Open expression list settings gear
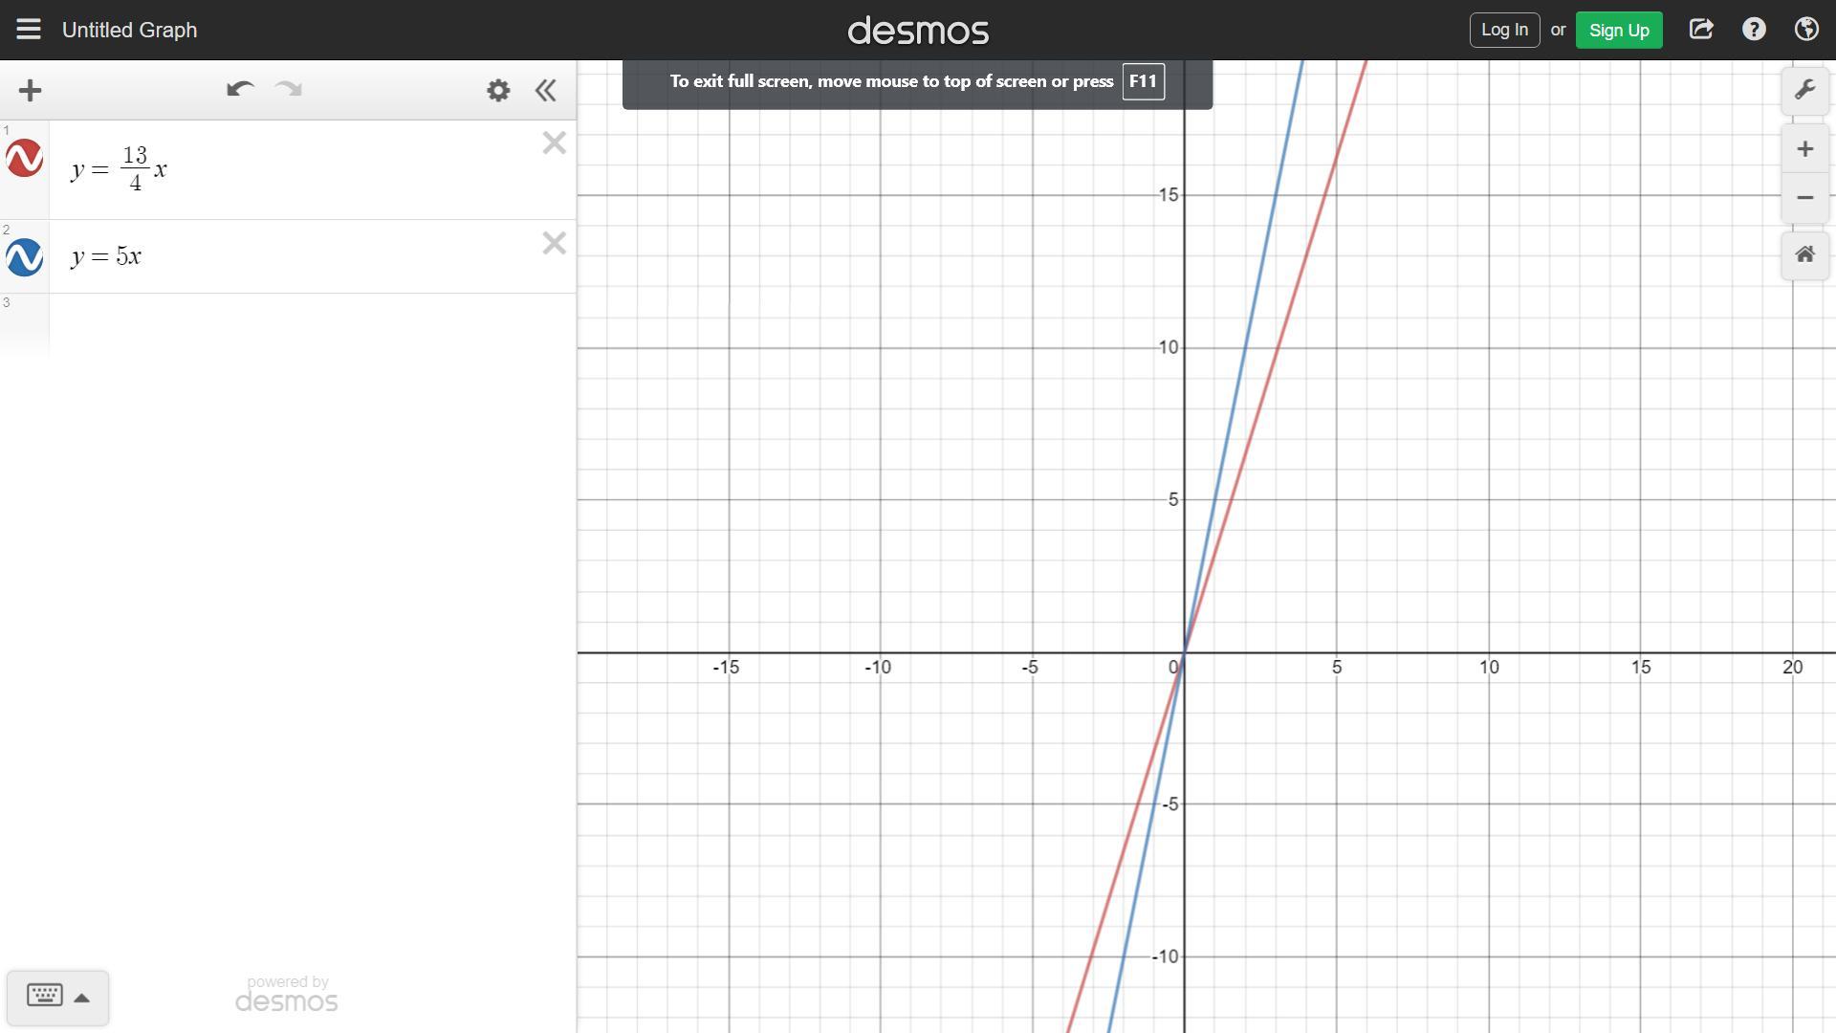Image resolution: width=1836 pixels, height=1033 pixels. pos(498,91)
